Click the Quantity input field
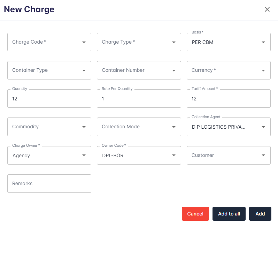 (x=49, y=99)
